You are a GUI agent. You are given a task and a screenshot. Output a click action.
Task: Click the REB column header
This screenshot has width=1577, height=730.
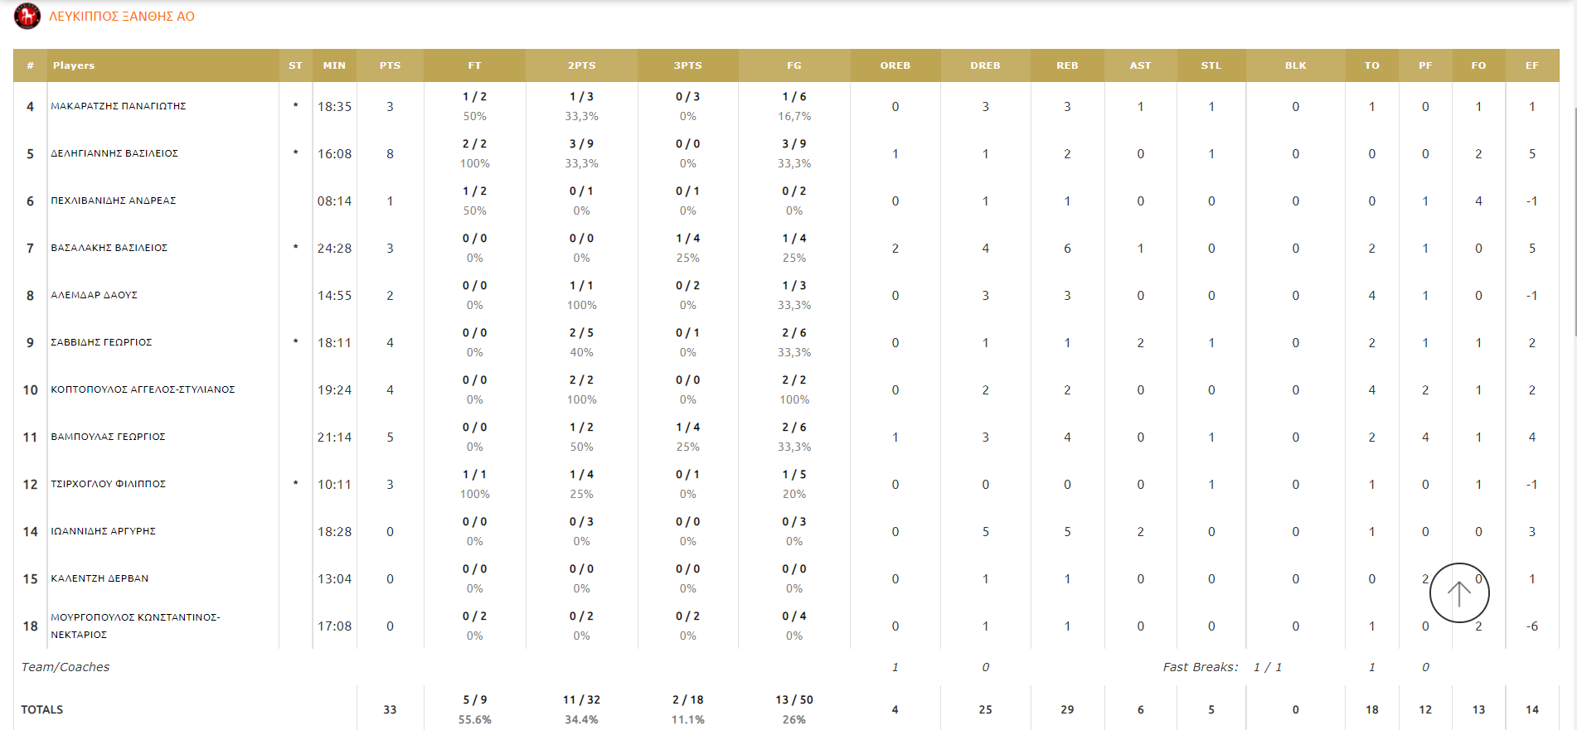click(x=1067, y=65)
